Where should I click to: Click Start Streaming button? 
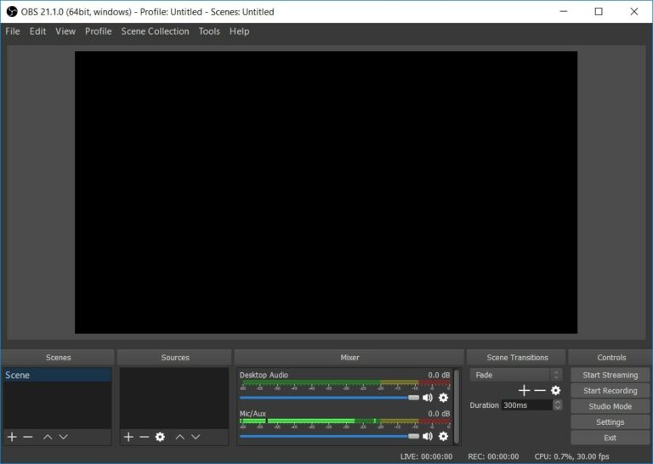pyautogui.click(x=610, y=375)
